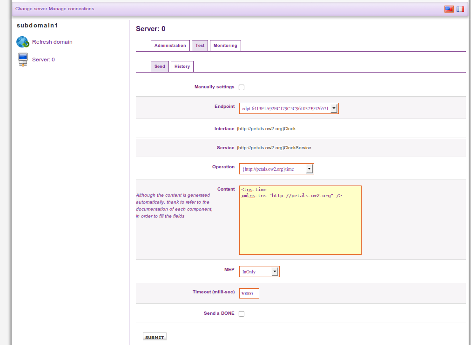Select the Send sub-tab

(x=160, y=66)
